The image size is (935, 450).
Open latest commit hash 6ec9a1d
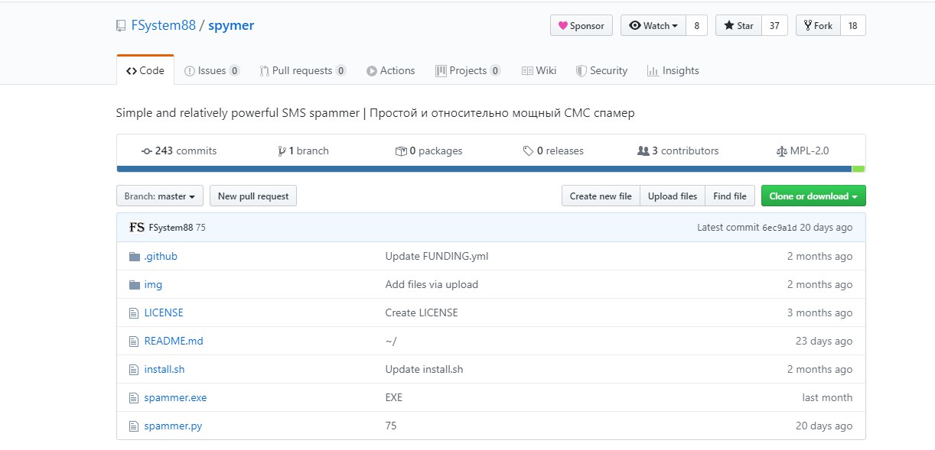780,228
